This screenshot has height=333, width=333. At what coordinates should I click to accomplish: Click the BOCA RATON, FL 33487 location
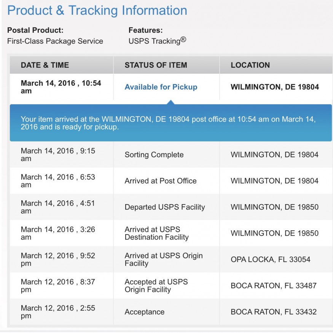(x=274, y=285)
